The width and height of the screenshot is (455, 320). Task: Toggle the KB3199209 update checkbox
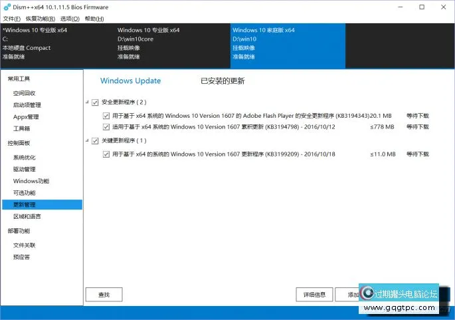106,154
